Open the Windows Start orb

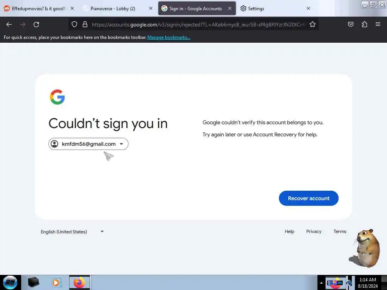(10, 282)
